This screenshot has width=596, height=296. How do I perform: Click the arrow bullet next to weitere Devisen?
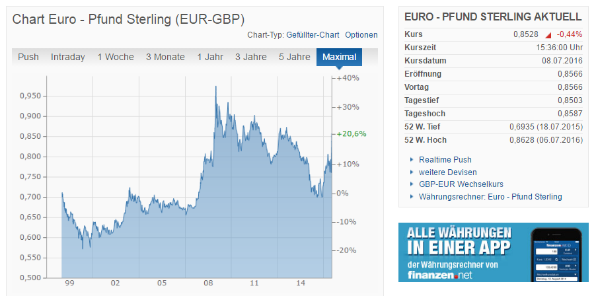[x=412, y=172]
